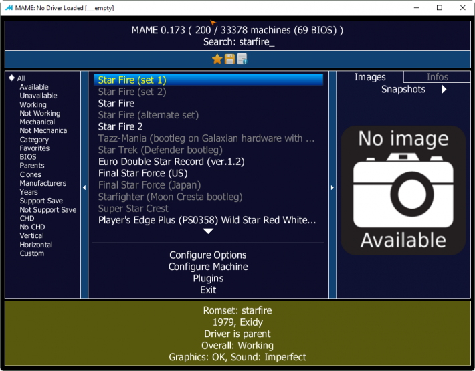Choose the Clones filter
The image size is (475, 371).
coord(31,174)
